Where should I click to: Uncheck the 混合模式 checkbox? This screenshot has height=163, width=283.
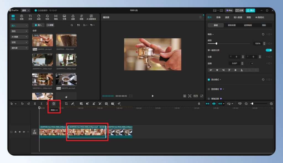click(209, 79)
